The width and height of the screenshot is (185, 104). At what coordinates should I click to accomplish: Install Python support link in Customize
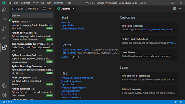coord(156,29)
